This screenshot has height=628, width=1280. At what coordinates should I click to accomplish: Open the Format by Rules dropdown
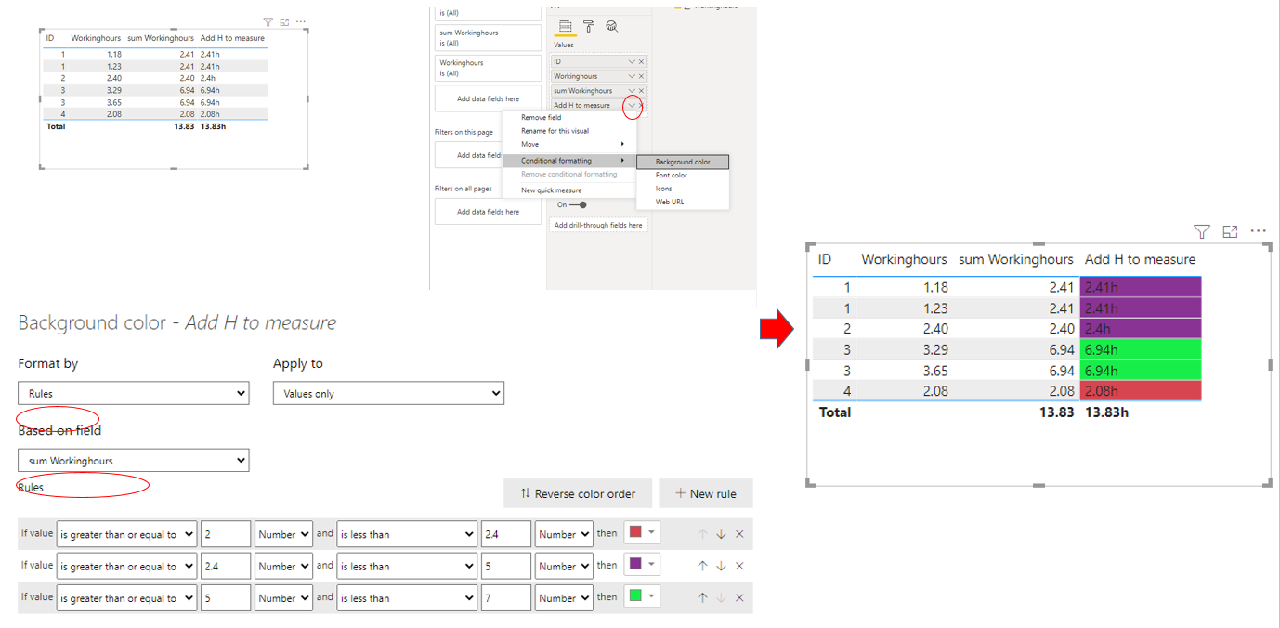click(134, 393)
